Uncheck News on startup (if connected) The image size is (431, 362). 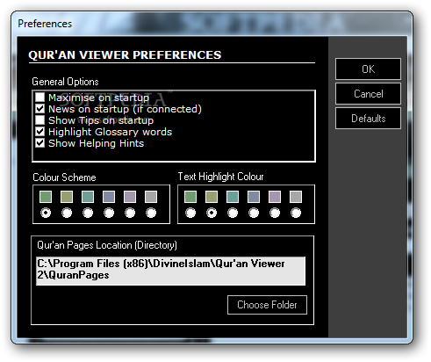tap(40, 109)
